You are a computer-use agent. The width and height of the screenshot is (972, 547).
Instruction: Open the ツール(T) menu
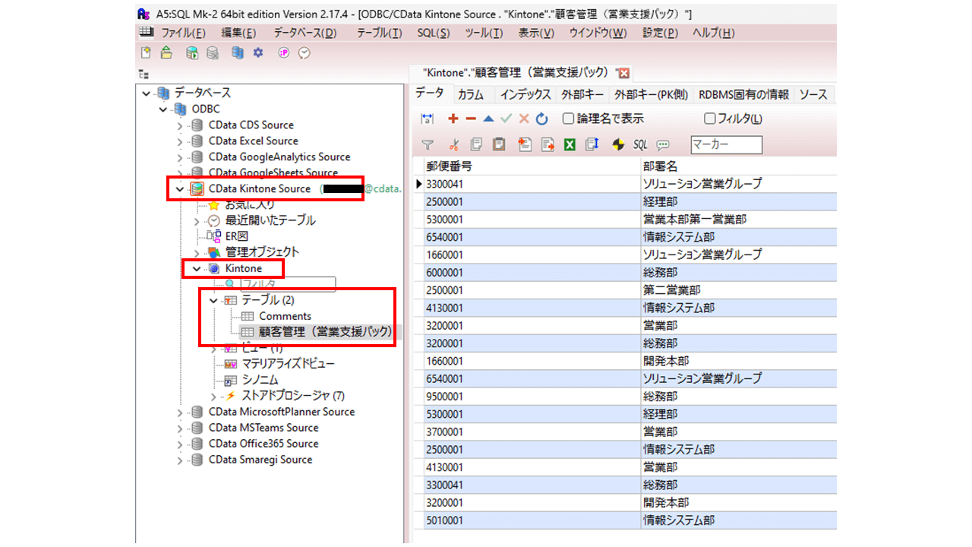(484, 33)
